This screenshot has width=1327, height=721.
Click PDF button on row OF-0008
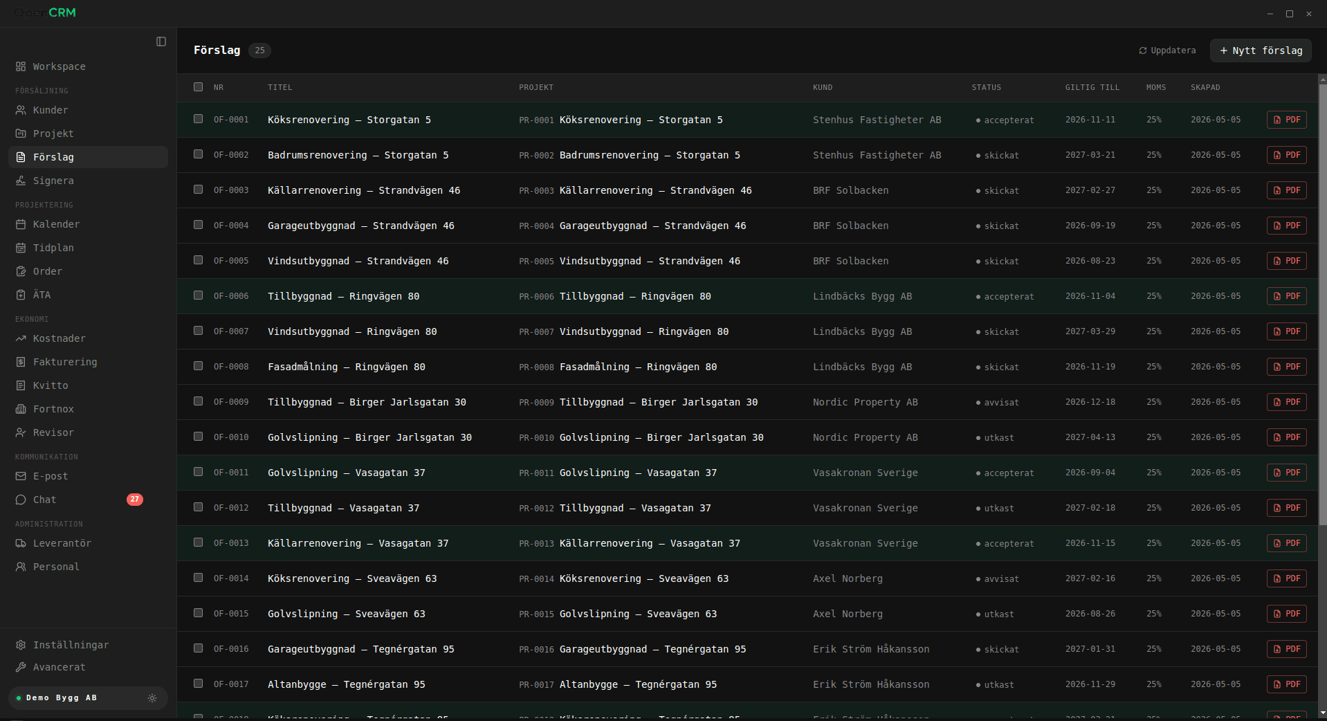[1287, 367]
